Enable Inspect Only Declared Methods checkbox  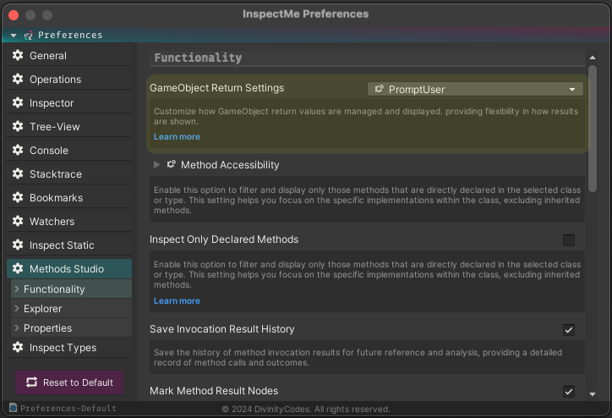pyautogui.click(x=569, y=239)
